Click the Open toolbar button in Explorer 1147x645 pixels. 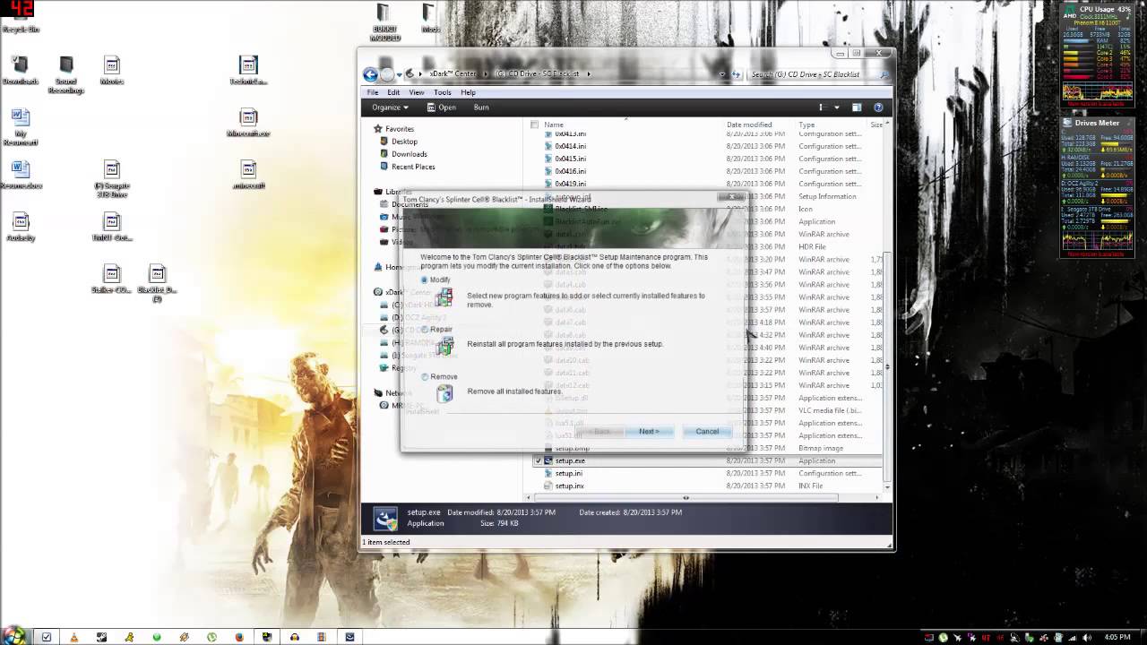[x=441, y=107]
